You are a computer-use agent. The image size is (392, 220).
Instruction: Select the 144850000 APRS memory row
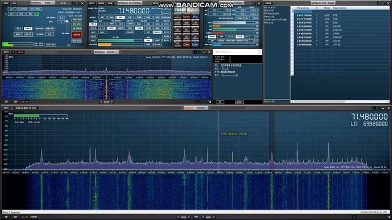point(342,34)
